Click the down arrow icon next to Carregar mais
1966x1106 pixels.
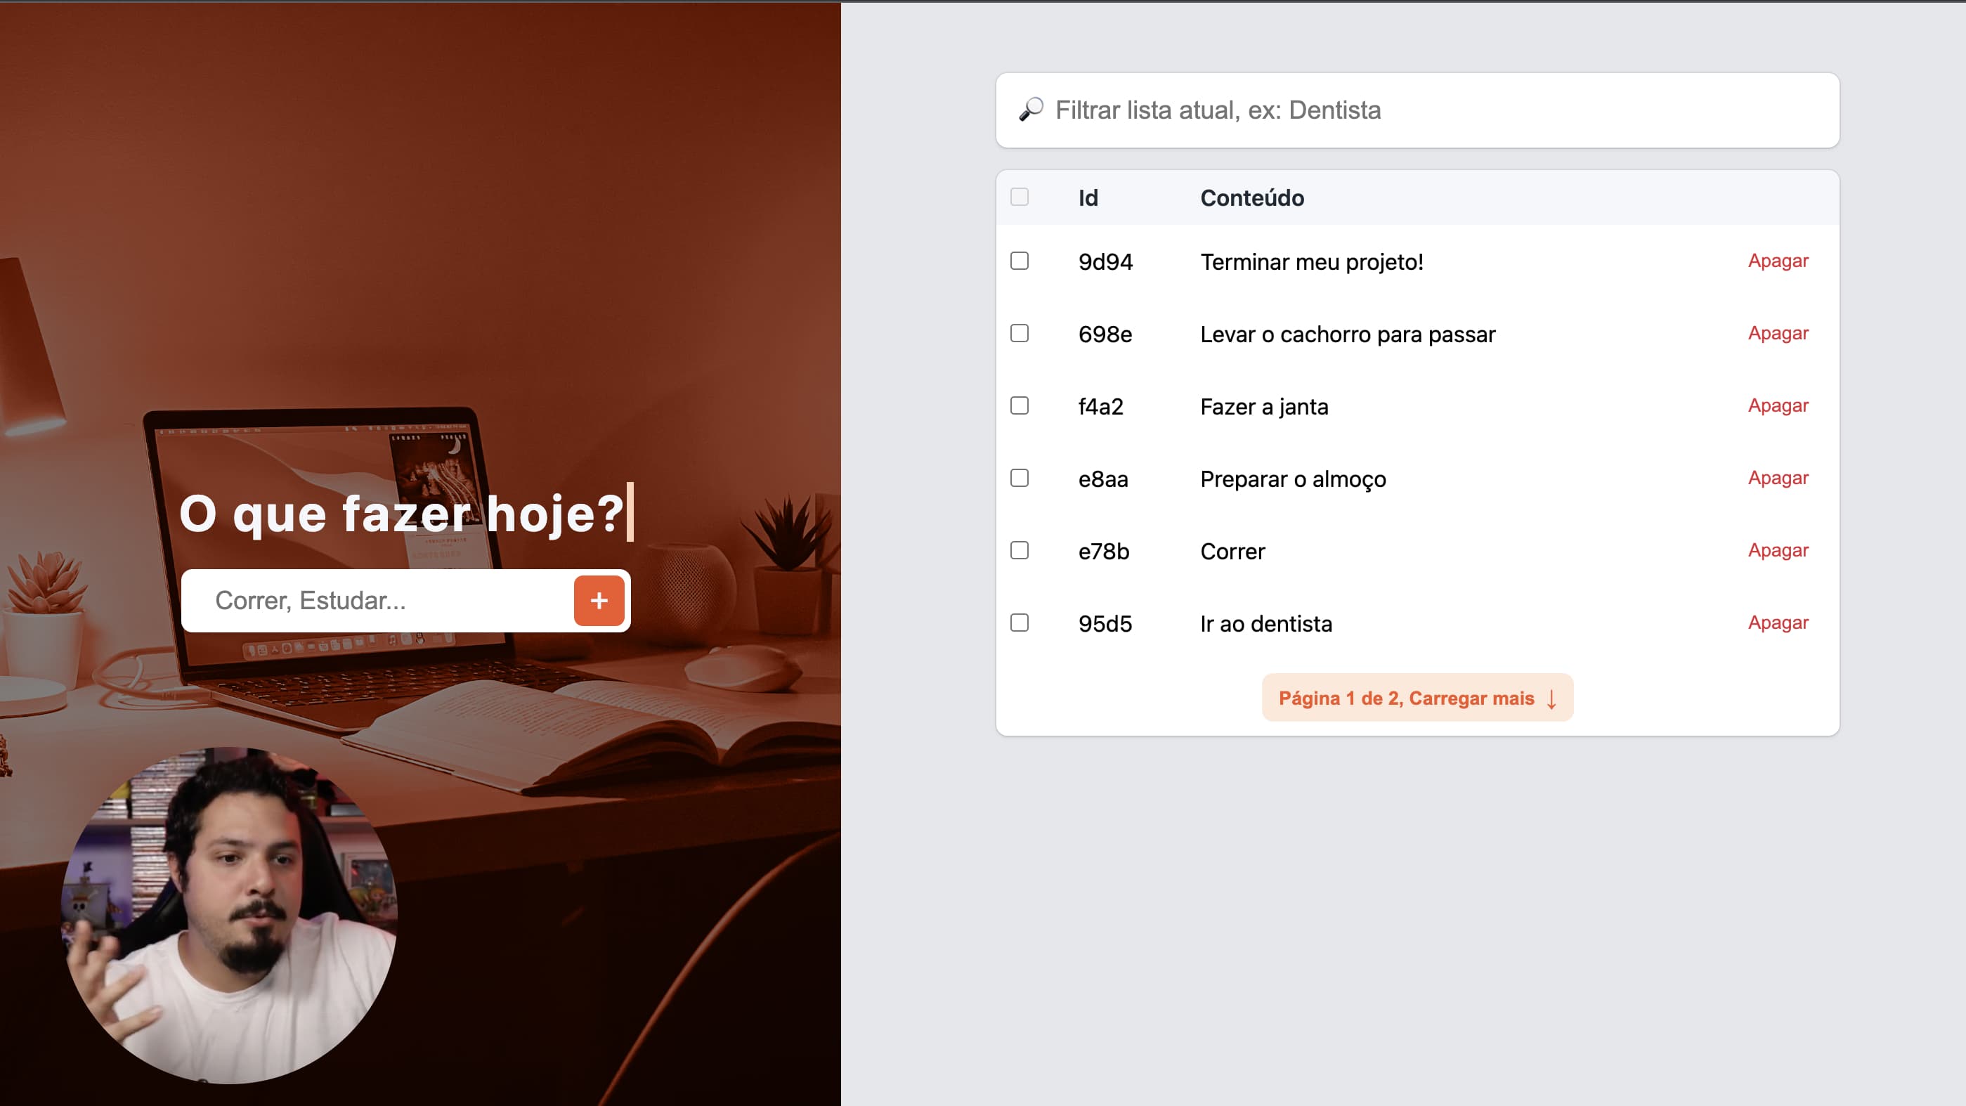click(x=1550, y=698)
